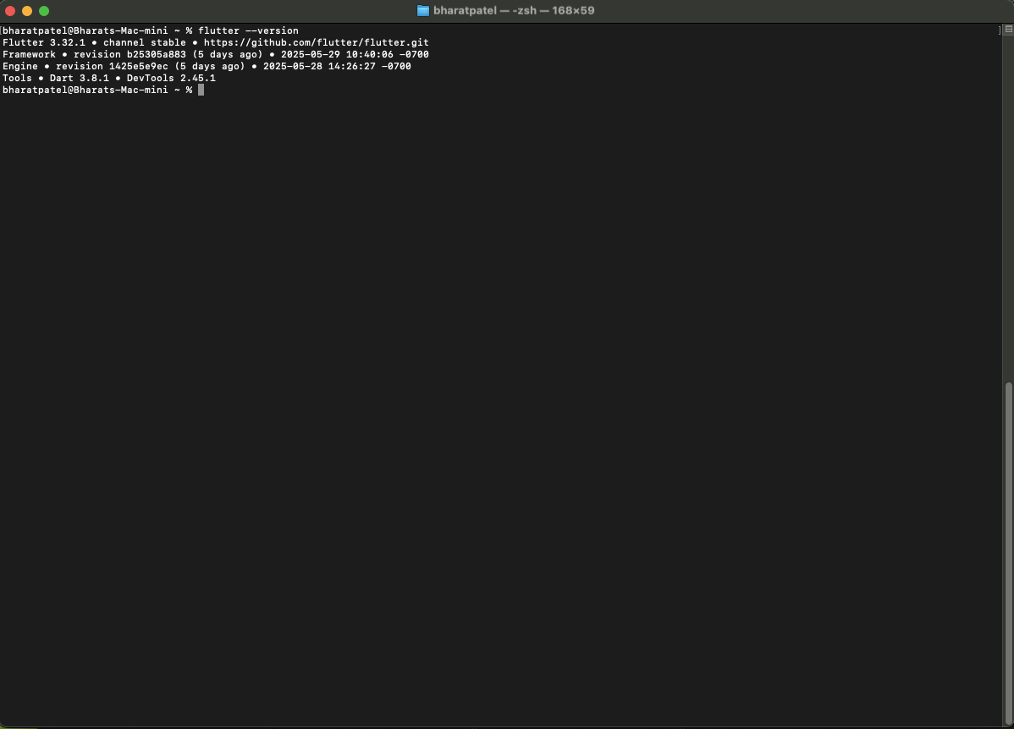Click the text 'Dart 3.8.1'

tap(80, 78)
